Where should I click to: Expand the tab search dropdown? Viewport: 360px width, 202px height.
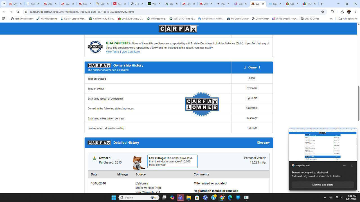click(x=4, y=4)
